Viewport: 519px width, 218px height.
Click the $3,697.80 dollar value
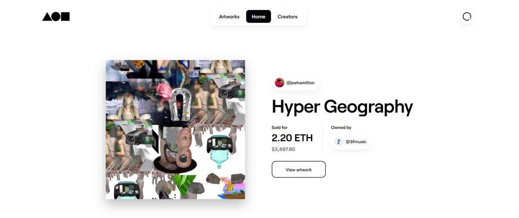(283, 149)
